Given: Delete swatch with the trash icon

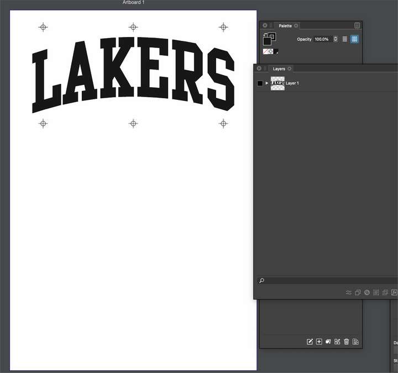Looking at the screenshot, I should click(347, 342).
